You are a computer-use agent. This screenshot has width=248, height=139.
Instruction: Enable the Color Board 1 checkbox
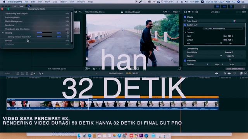[x=185, y=21]
